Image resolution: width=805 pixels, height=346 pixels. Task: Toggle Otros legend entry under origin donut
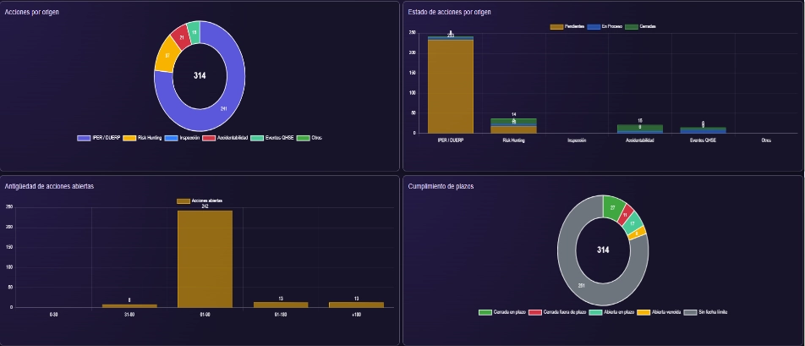point(309,138)
